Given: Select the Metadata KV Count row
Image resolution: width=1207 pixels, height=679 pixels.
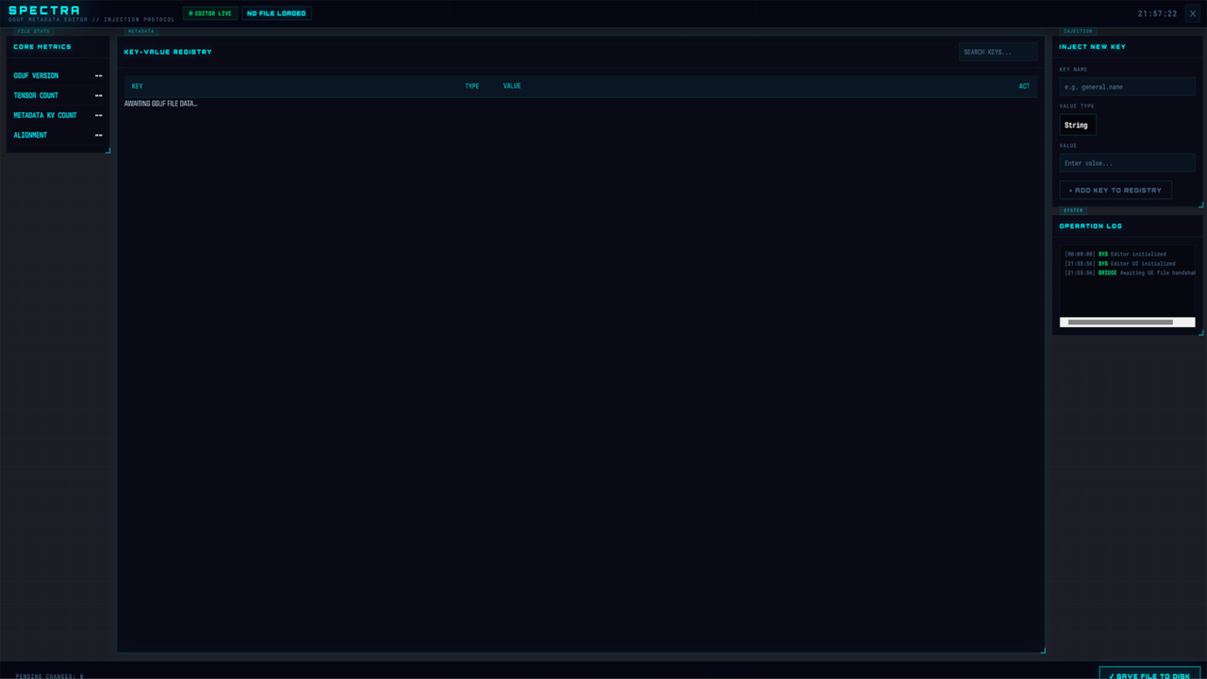Looking at the screenshot, I should click(x=58, y=115).
